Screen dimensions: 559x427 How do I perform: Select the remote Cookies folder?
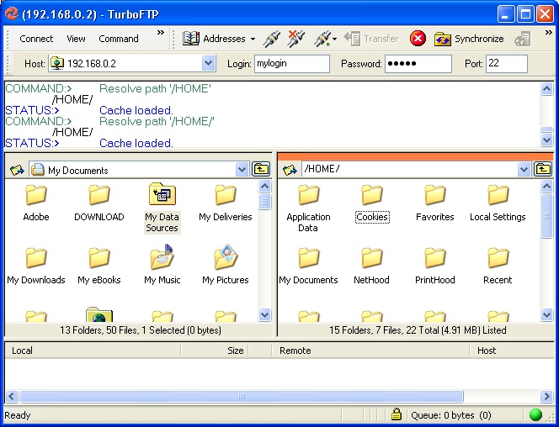(372, 203)
